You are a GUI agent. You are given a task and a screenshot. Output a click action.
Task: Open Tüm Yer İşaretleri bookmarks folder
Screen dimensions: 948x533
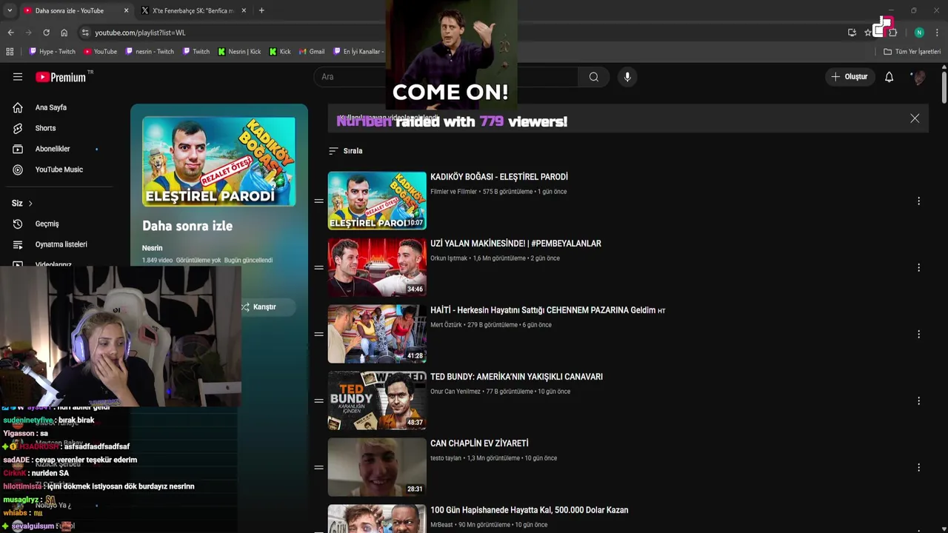pyautogui.click(x=912, y=52)
